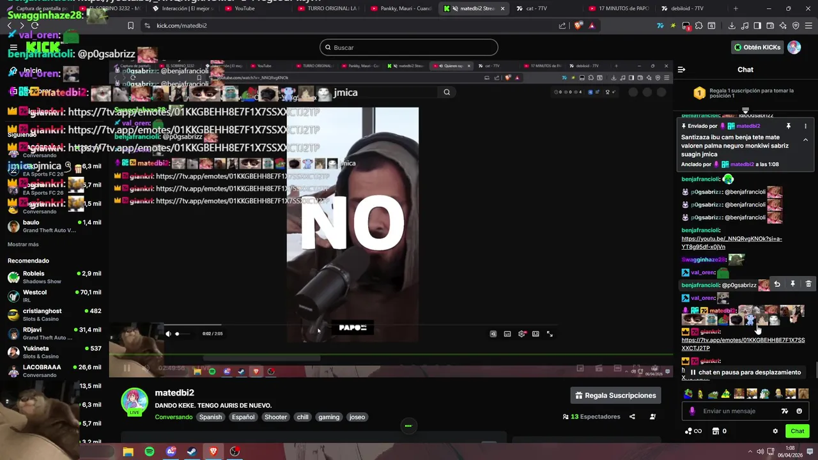Viewport: 818px width, 460px height.
Task: Share the stream via share icon
Action: coord(632,417)
